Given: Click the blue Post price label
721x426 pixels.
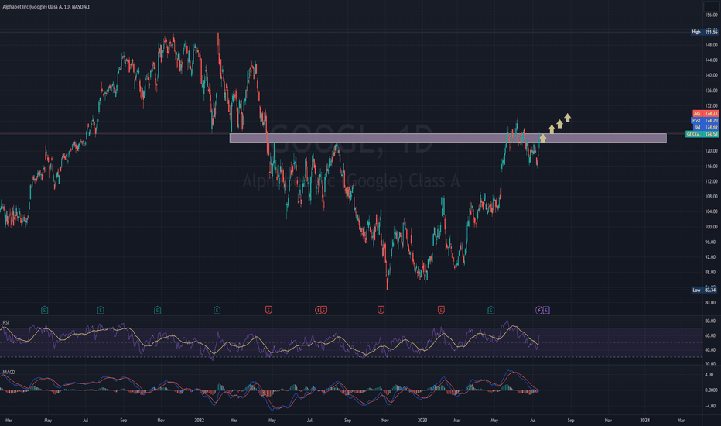Looking at the screenshot, I should point(705,120).
